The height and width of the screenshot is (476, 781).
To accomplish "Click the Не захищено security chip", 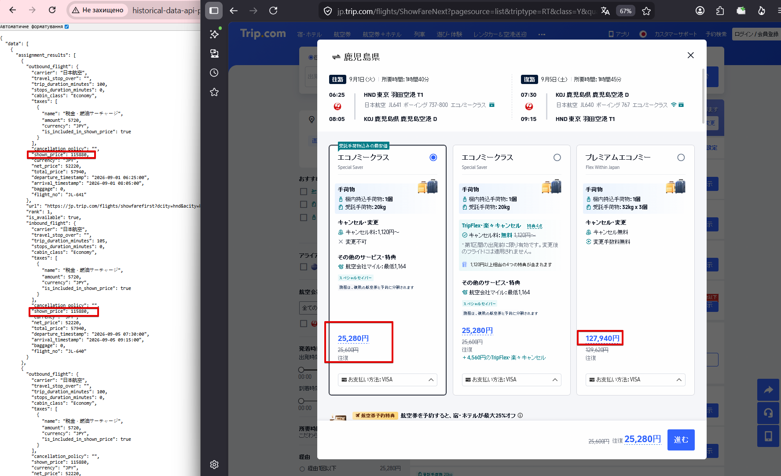I will pyautogui.click(x=98, y=10).
